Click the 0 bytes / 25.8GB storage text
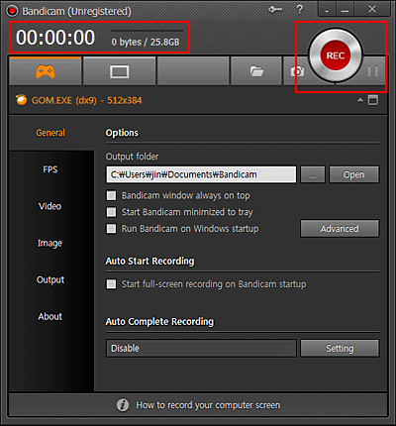The width and height of the screenshot is (396, 426). pos(146,43)
